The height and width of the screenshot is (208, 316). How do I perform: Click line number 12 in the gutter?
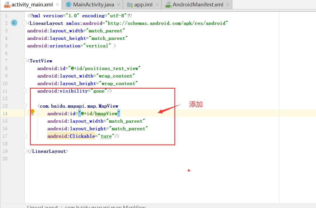click(x=5, y=98)
